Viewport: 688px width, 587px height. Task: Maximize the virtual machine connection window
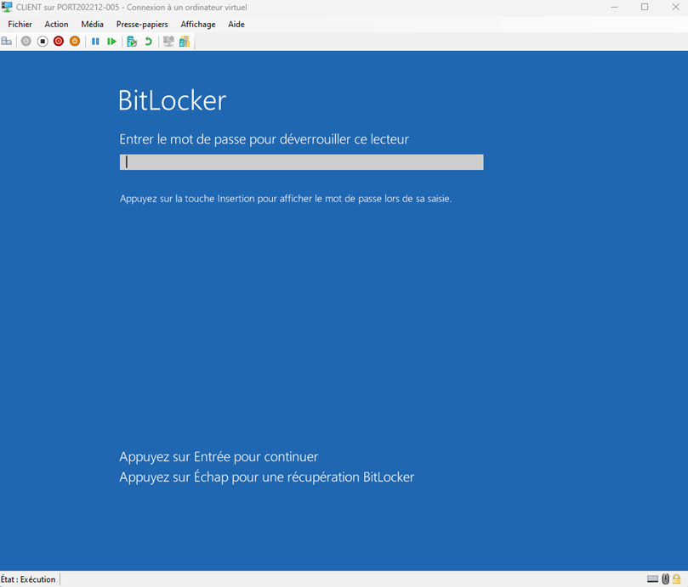click(645, 7)
